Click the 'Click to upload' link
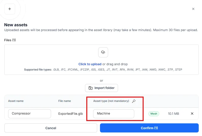 click(90, 64)
